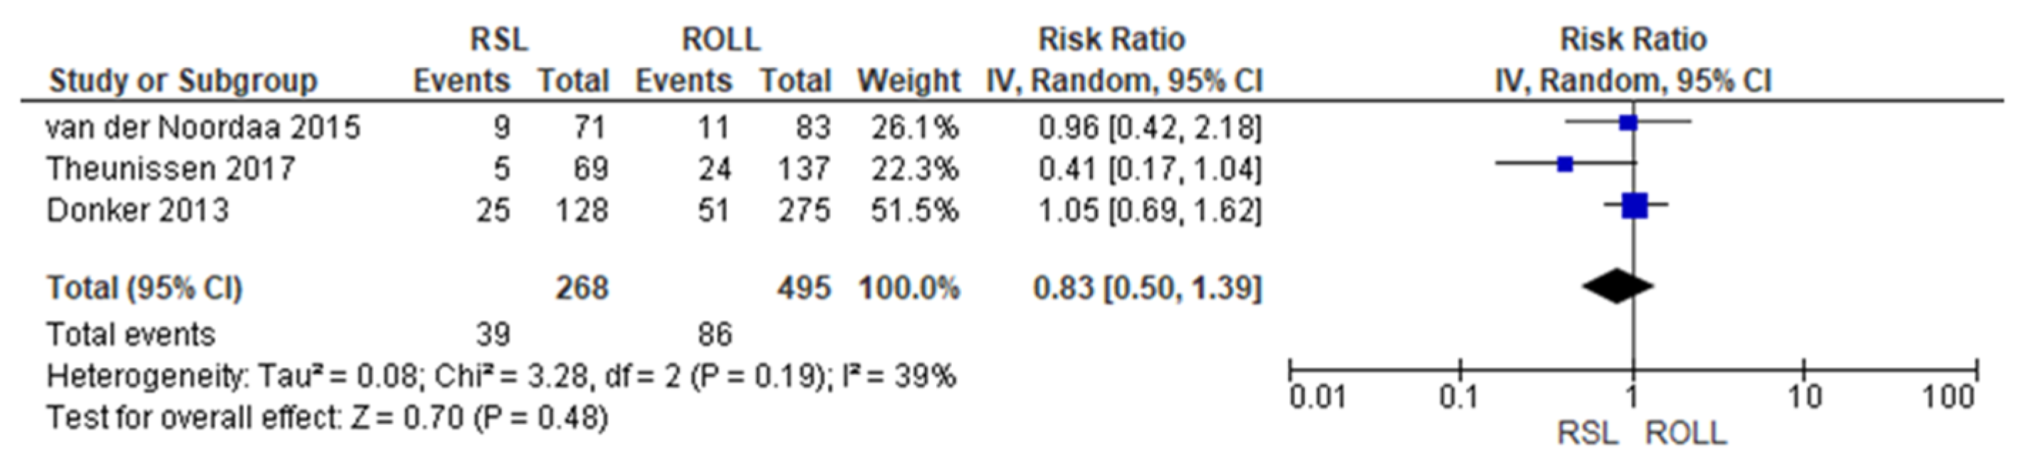Viewport: 2022px width, 471px height.
Task: Click the Heterogeneity statistics line
Action: (x=501, y=378)
